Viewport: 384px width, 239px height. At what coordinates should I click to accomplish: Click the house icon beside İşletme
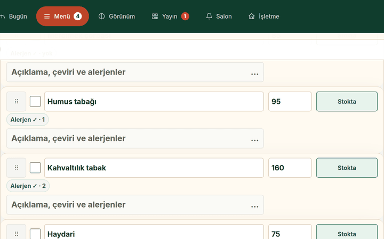point(252,17)
